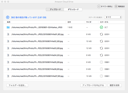Click processing sync icon for Hita02_6D.jpg

coord(101,41)
